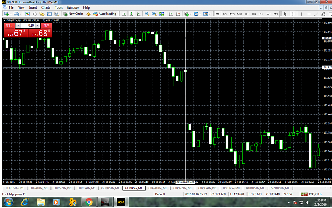Select the Cursor arrow tool

pyautogui.click(x=285, y=14)
